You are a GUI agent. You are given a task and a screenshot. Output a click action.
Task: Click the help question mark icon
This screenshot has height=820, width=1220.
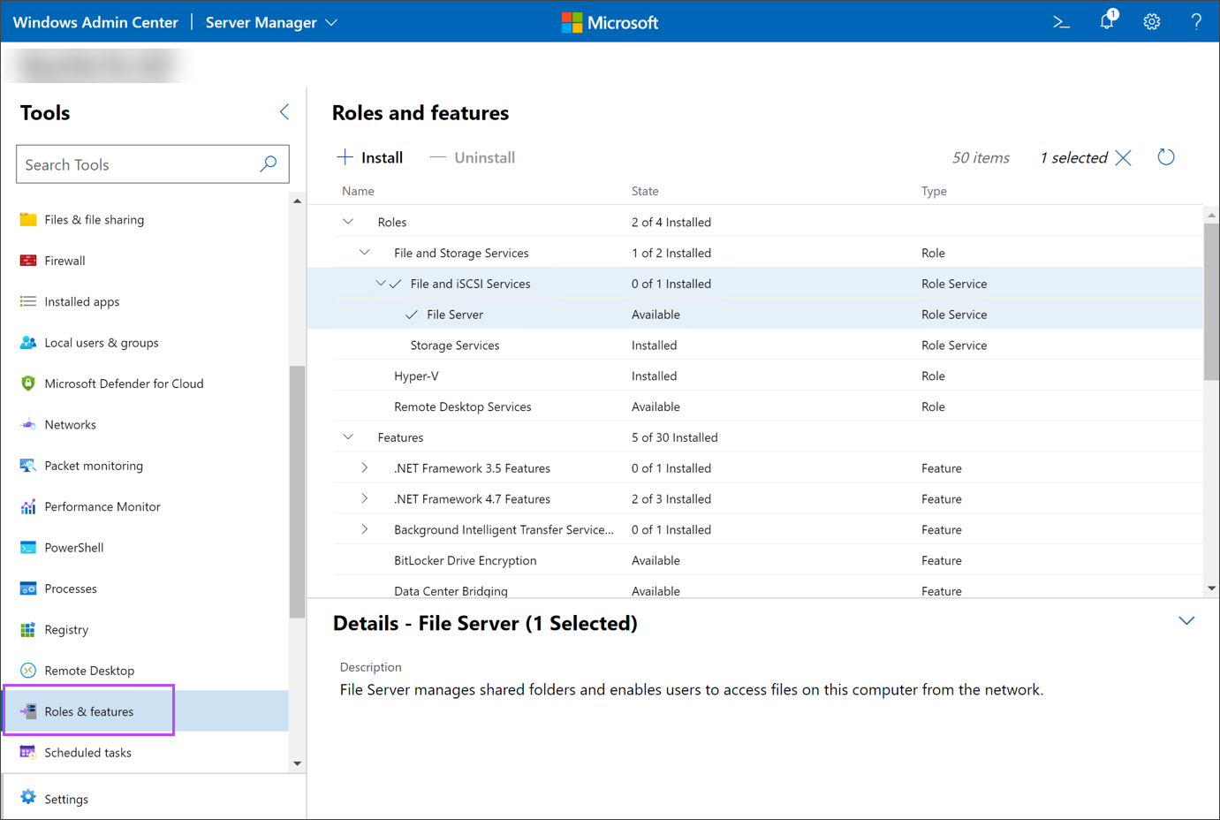click(1196, 22)
